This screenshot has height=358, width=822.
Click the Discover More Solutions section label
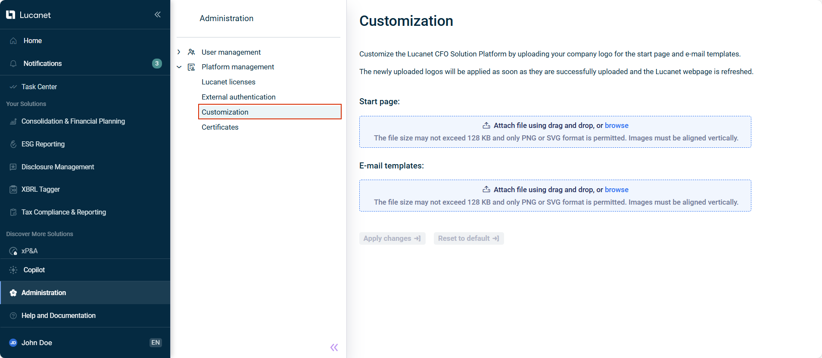coord(40,234)
